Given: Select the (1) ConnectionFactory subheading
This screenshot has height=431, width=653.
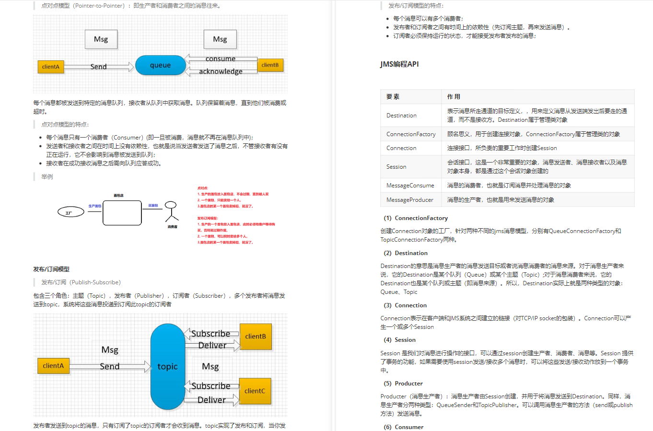Looking at the screenshot, I should 416,218.
